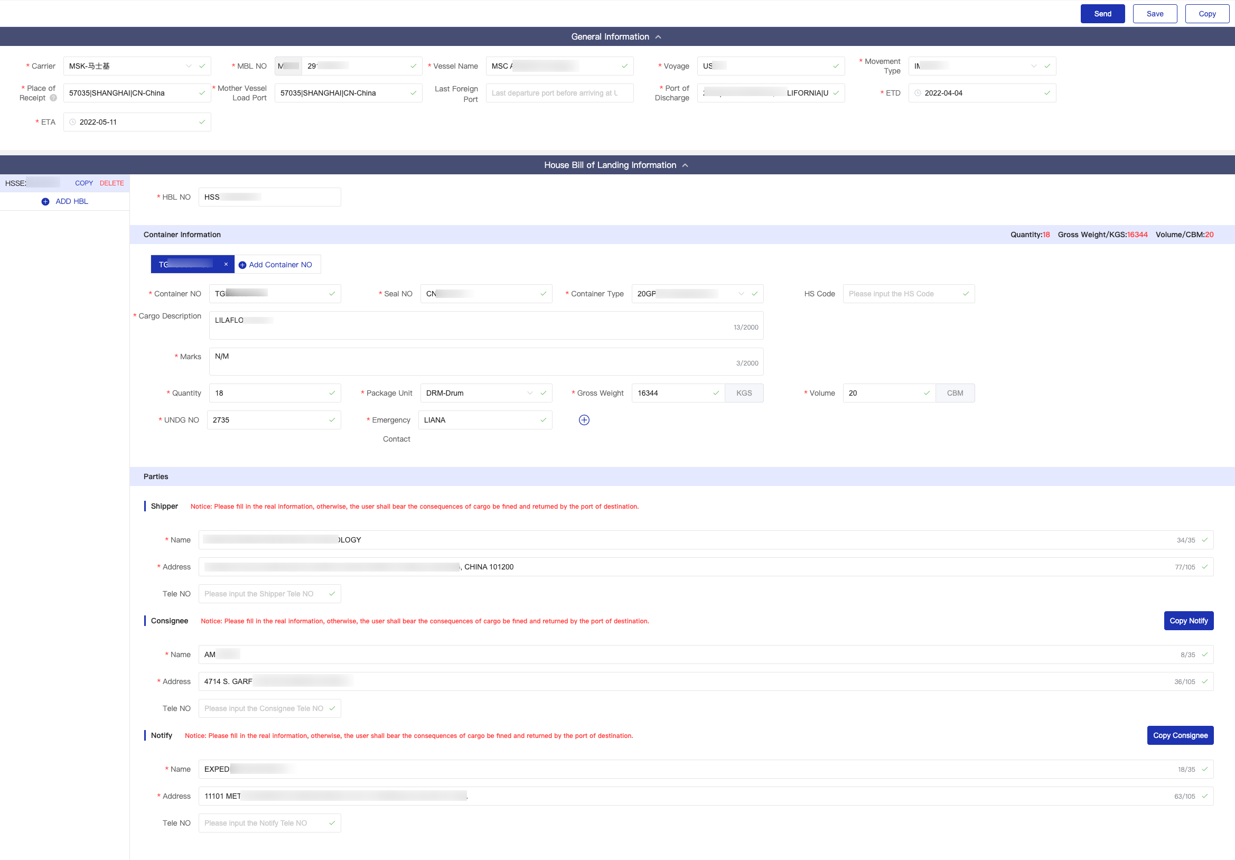
Task: Open the Package Unit dropdown
Action: tap(530, 393)
